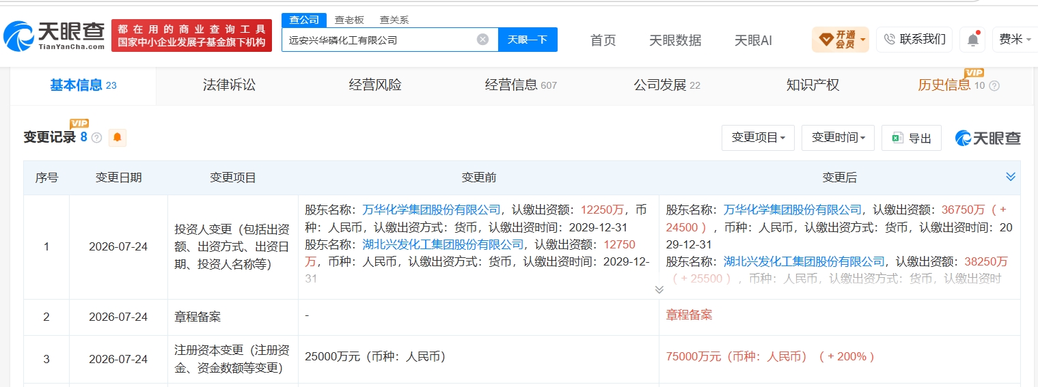Click the 变更后 column header text
Viewport: 1038px width, 387px height.
(839, 177)
